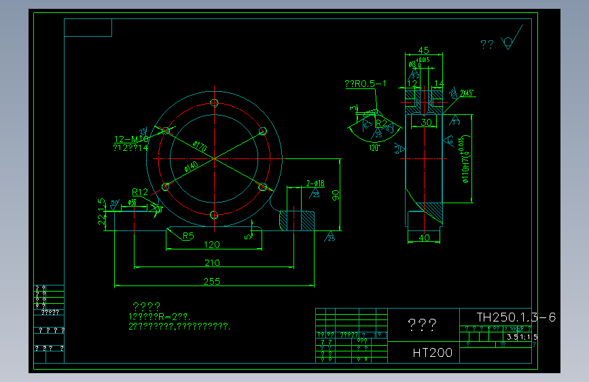589x382 pixels.
Task: Click the surface finish symbol near top-right ??
Action: coord(512,37)
